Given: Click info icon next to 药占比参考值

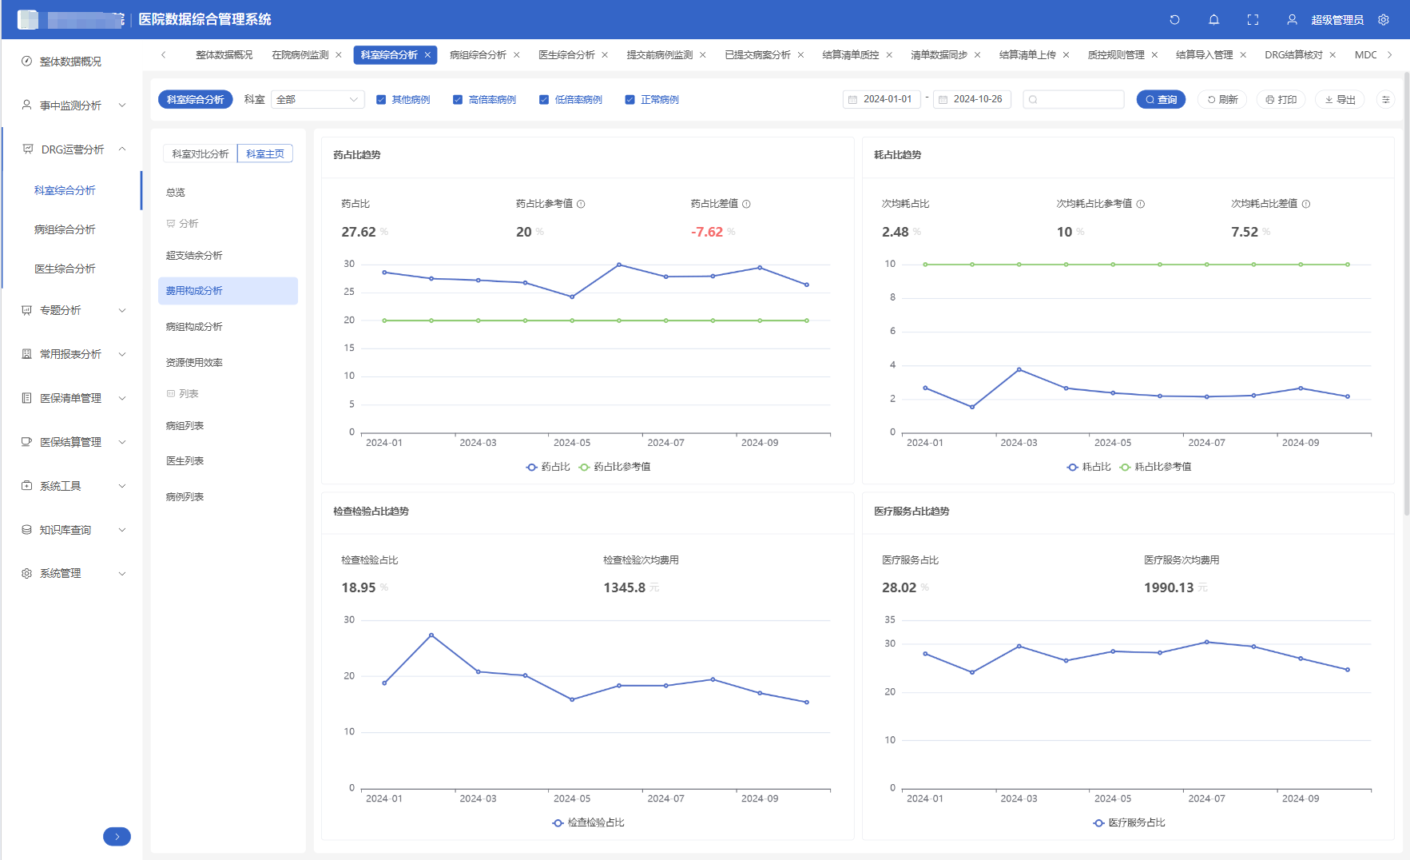Looking at the screenshot, I should [581, 204].
